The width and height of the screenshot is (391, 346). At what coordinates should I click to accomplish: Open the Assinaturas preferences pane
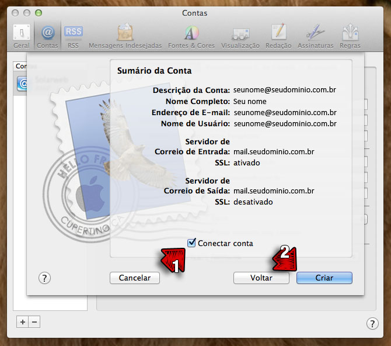(x=316, y=36)
